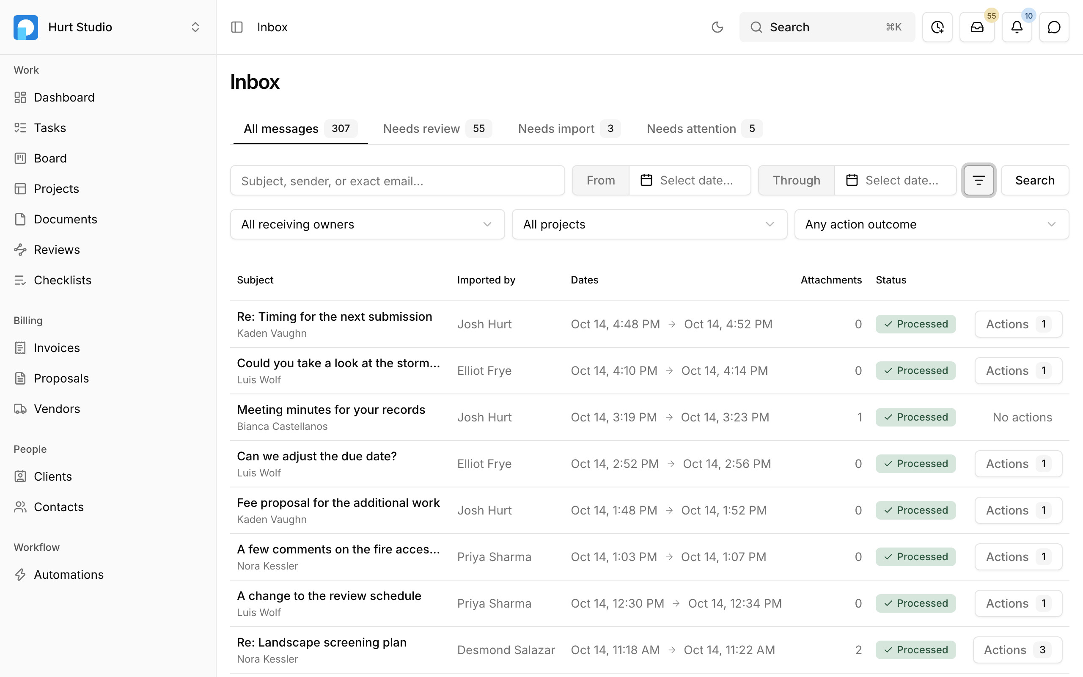Click Processed status on Meeting minutes row
Image resolution: width=1083 pixels, height=677 pixels.
[915, 417]
